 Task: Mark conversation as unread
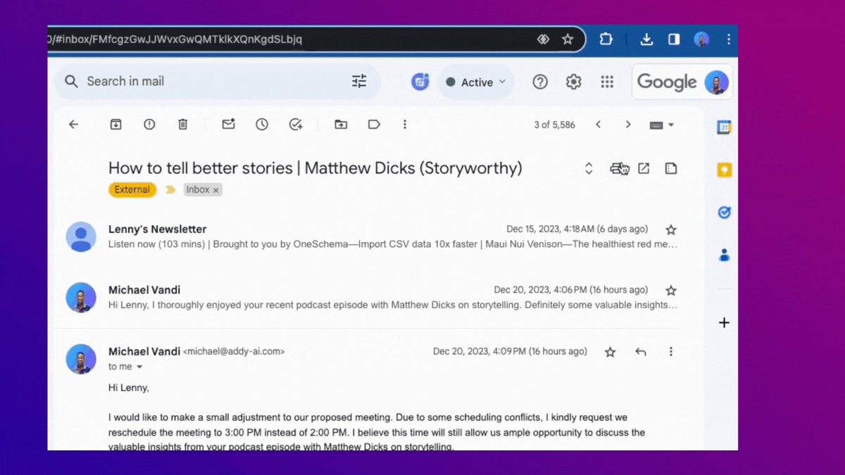(x=228, y=125)
